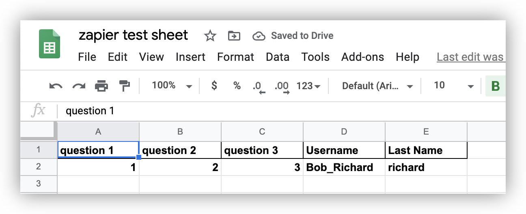The height and width of the screenshot is (214, 526).
Task: Undo the last action
Action: 56,86
